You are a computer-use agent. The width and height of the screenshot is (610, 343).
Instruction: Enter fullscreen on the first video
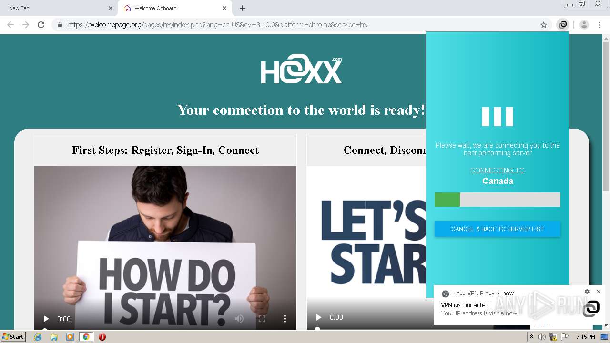262,319
